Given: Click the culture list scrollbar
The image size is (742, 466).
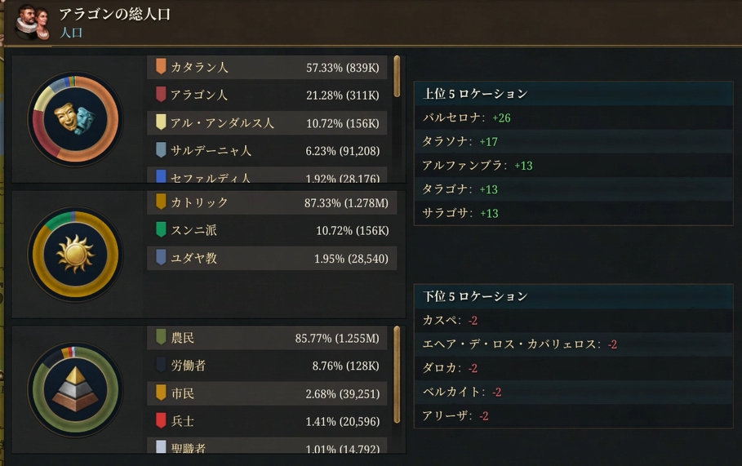Looking at the screenshot, I should tap(397, 77).
